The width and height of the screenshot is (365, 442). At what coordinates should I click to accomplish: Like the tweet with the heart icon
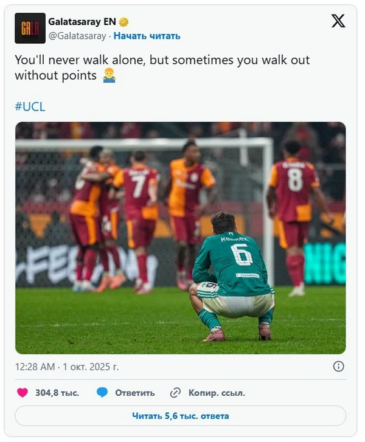pos(23,393)
